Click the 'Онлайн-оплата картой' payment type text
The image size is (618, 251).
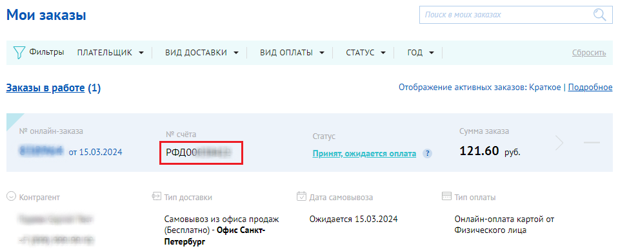coord(499,219)
